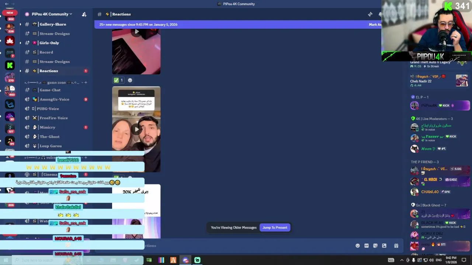472x265 pixels.
Task: Open server icon with 127 badge
Action: coord(10,128)
